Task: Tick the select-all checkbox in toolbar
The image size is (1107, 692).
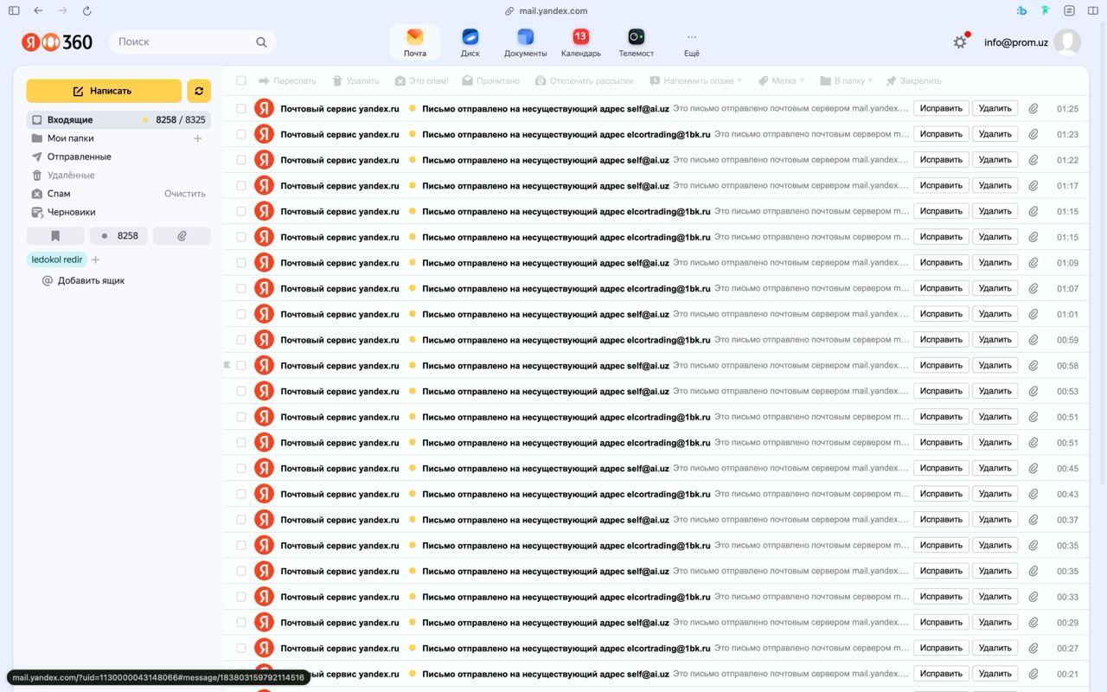Action: [241, 80]
